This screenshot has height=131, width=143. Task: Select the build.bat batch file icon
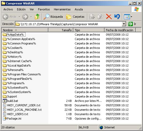tap(5, 101)
